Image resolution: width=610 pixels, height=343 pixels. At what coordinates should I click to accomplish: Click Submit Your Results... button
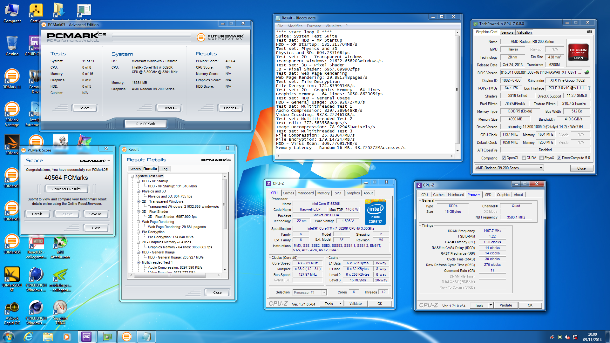pyautogui.click(x=67, y=189)
